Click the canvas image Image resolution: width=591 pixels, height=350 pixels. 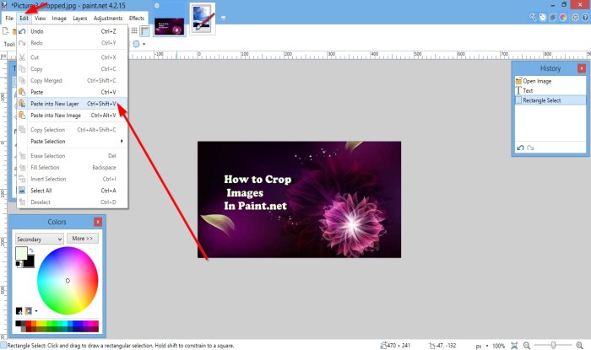299,200
